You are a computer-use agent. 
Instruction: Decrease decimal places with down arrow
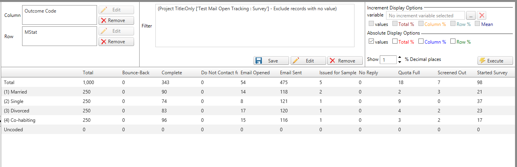tap(400, 62)
